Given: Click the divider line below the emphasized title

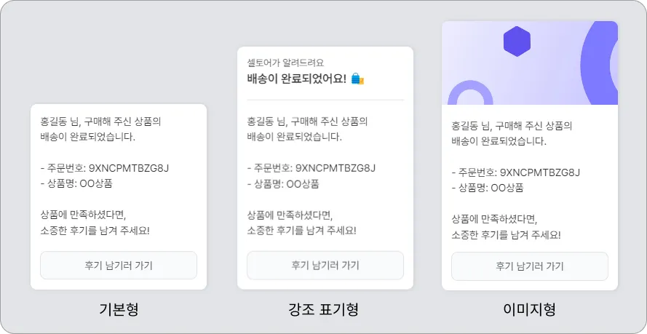Looking at the screenshot, I should tap(325, 100).
